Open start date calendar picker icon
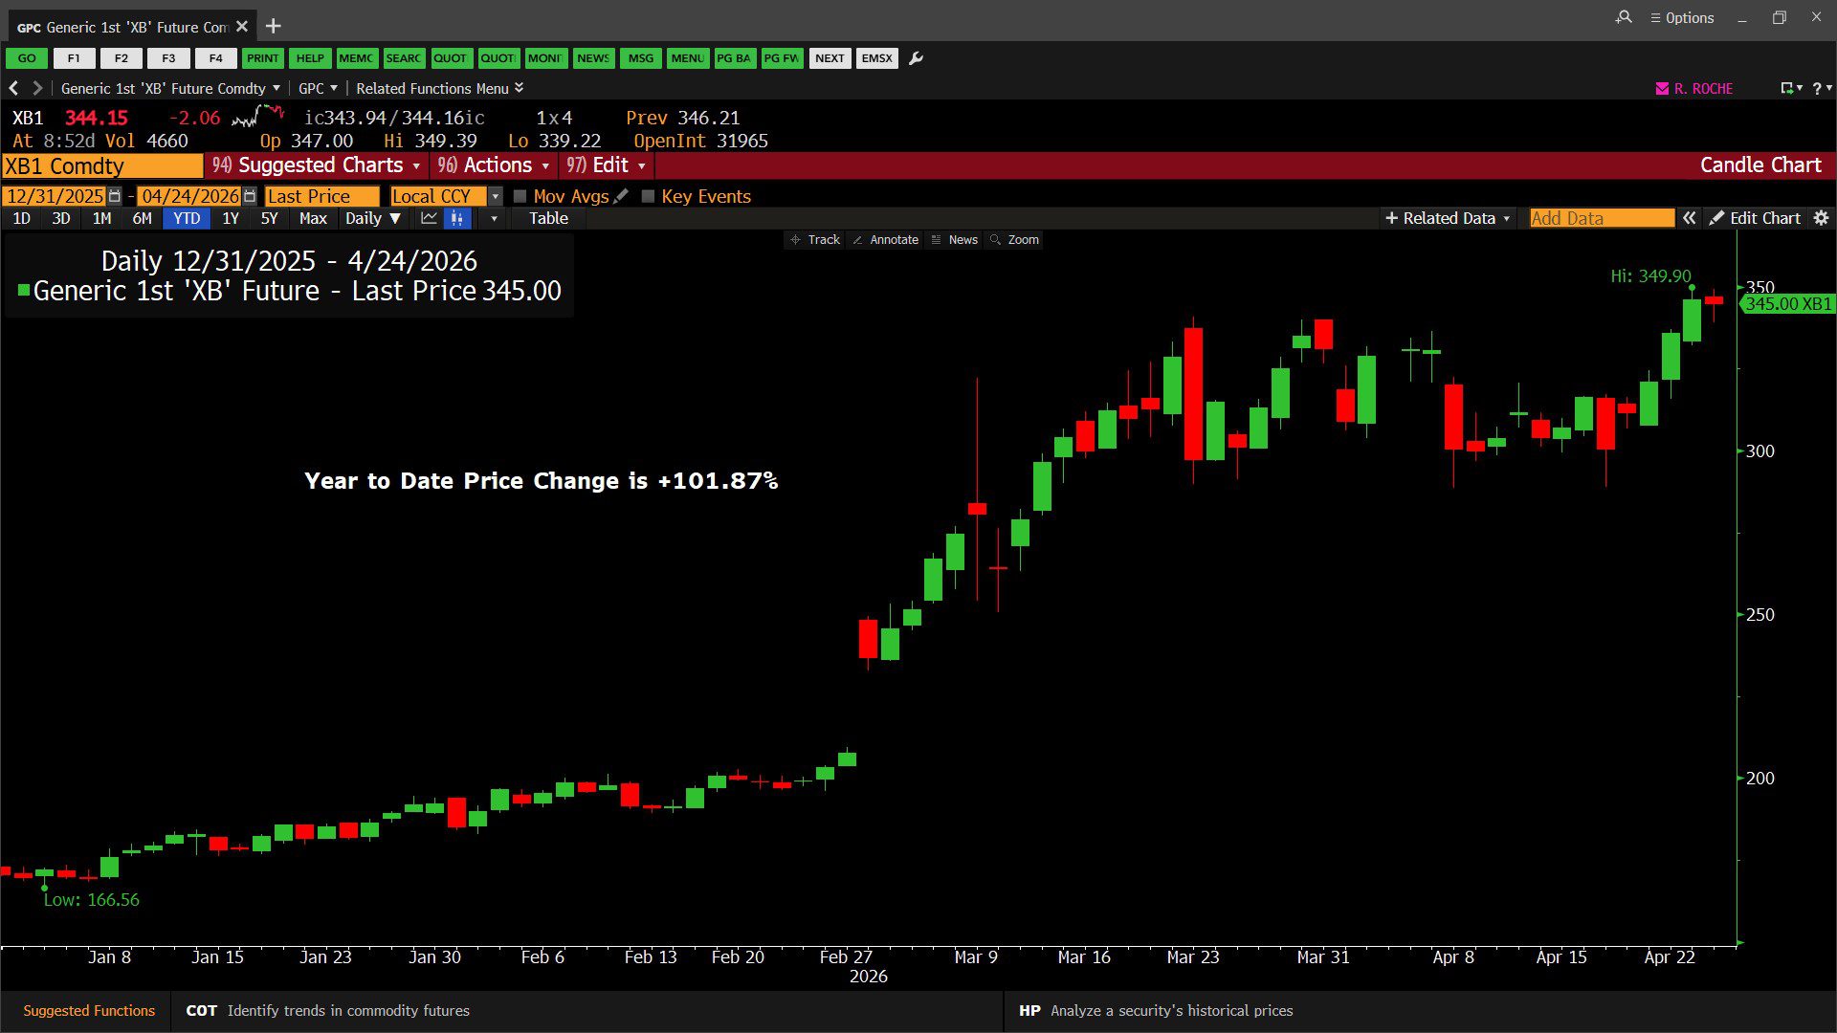This screenshot has height=1033, width=1837. (x=115, y=196)
